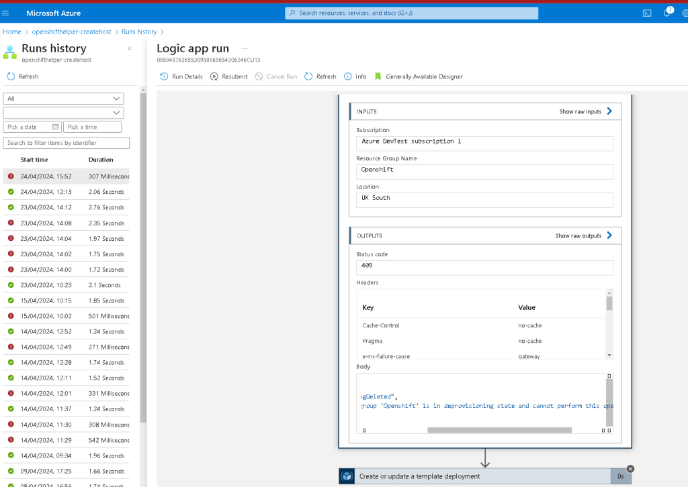Image resolution: width=688 pixels, height=487 pixels.
Task: Click the skipped status icon on template deployment
Action: point(630,469)
